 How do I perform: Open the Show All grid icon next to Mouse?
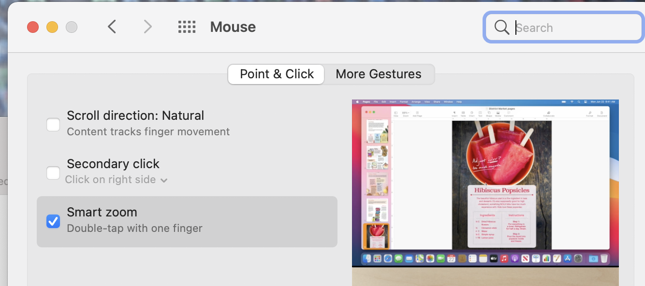(187, 27)
